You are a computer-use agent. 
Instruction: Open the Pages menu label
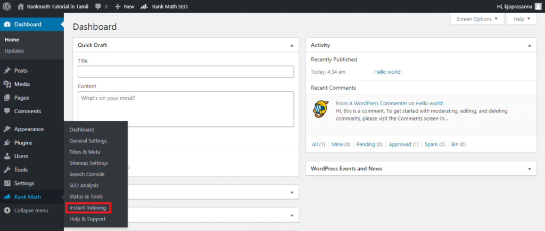coord(21,98)
